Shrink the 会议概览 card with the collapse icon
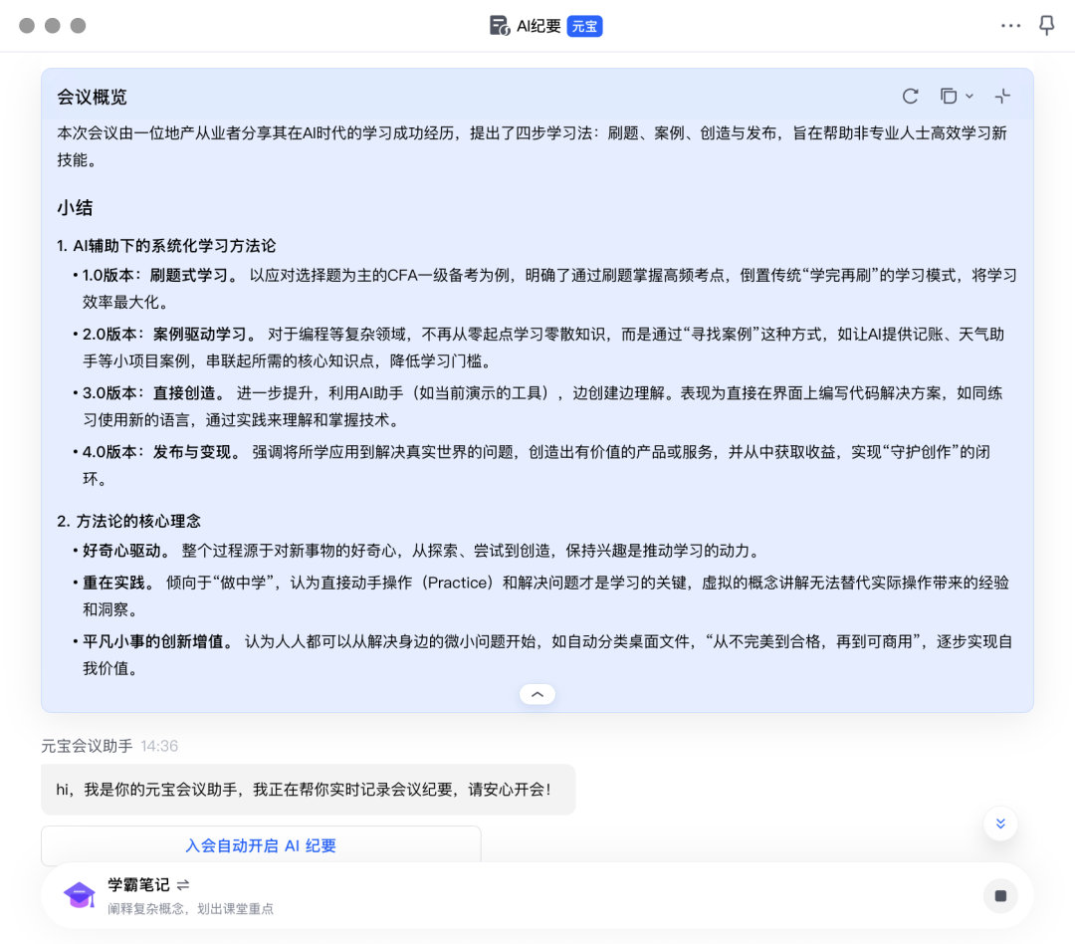 pos(1003,97)
